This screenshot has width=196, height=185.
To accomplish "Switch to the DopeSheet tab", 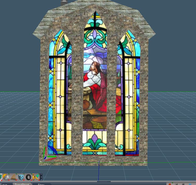I will pos(22,184).
